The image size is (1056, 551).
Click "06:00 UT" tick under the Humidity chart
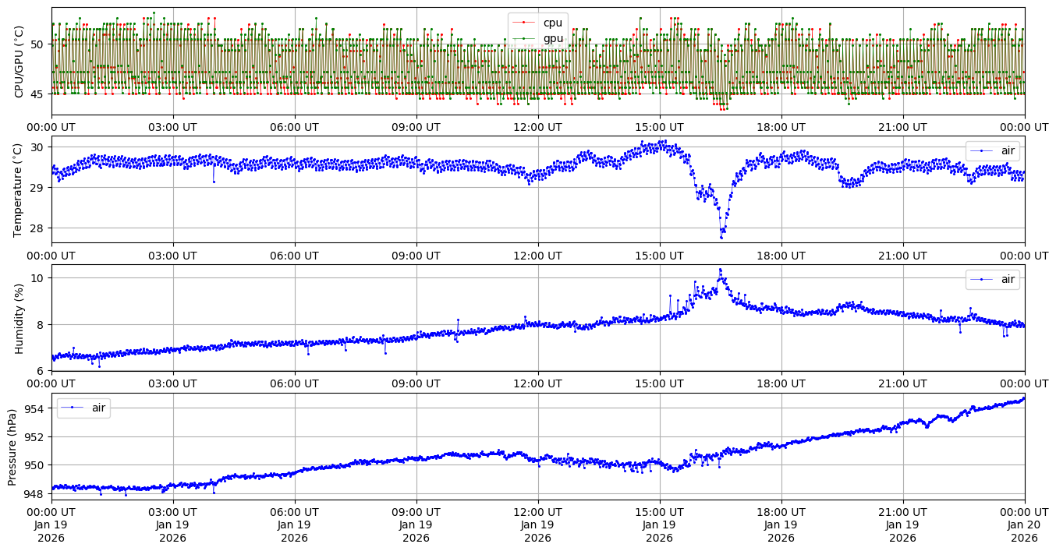point(294,383)
